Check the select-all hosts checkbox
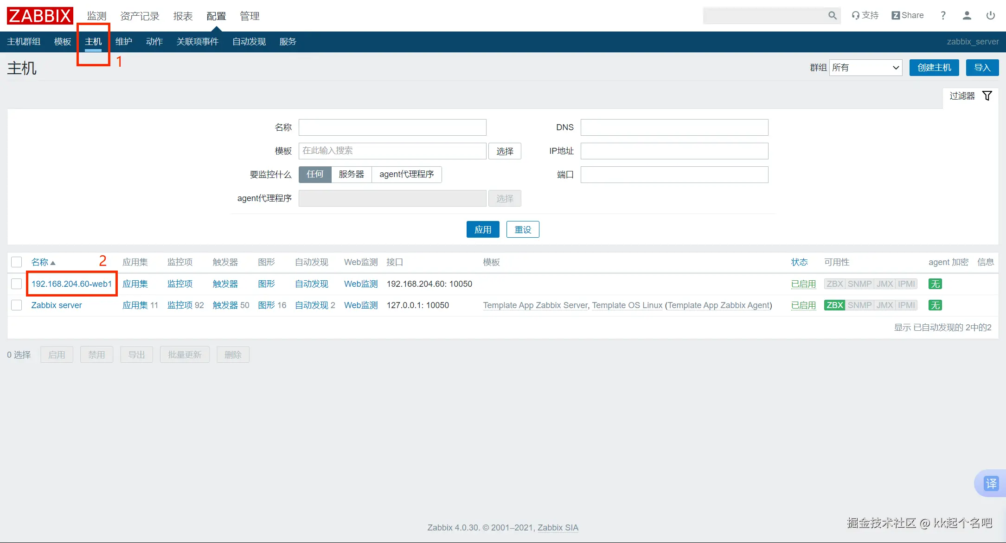Image resolution: width=1006 pixels, height=543 pixels. pyautogui.click(x=17, y=262)
